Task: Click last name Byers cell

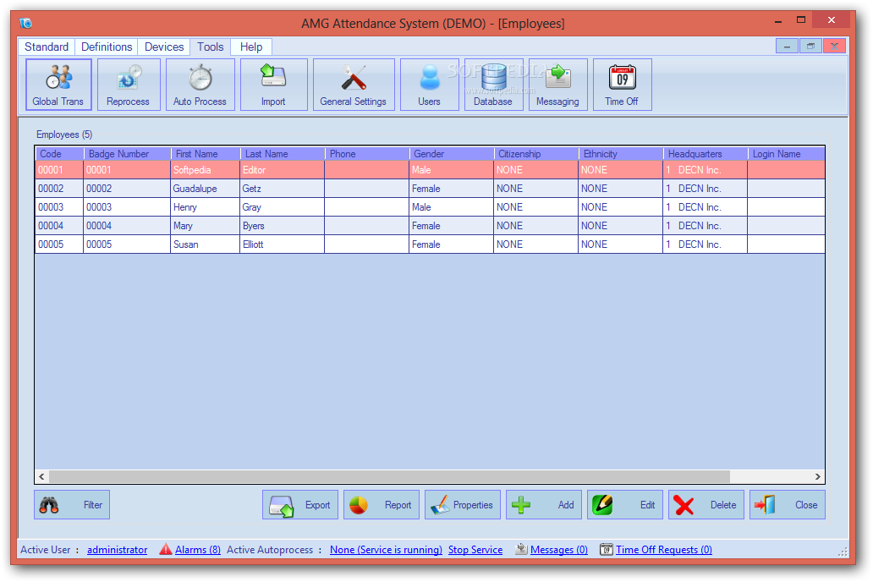Action: click(283, 226)
